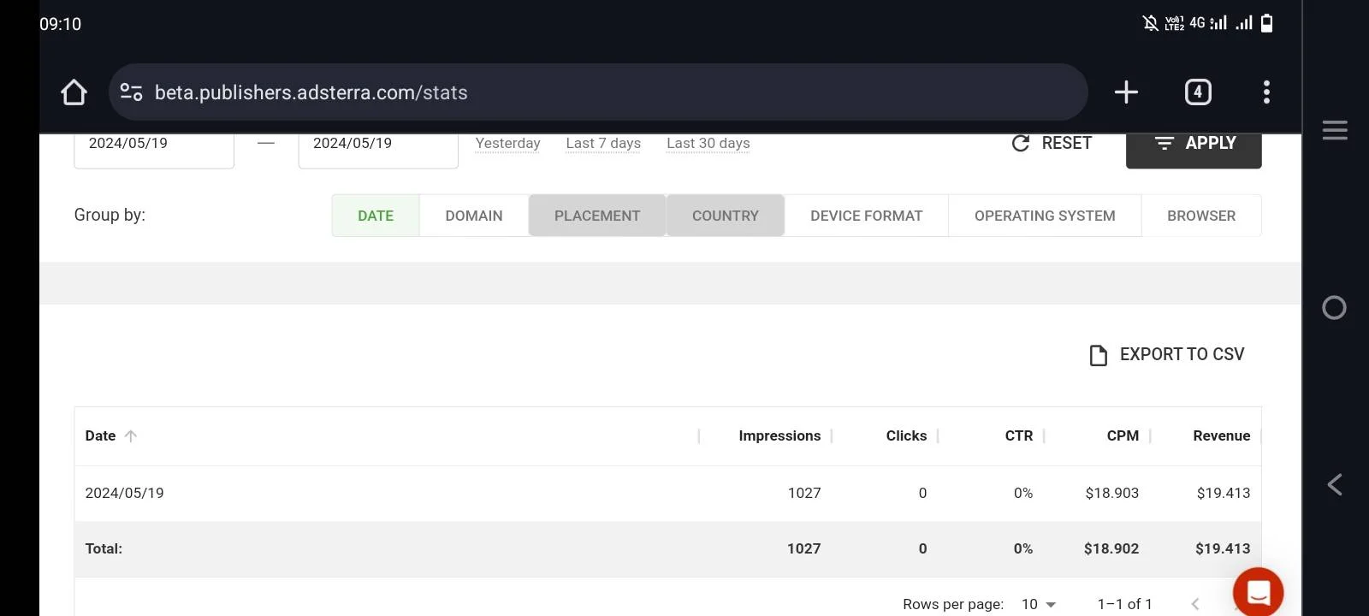Group by DEVICE FORMAT
This screenshot has height=616, width=1369.
(x=867, y=216)
